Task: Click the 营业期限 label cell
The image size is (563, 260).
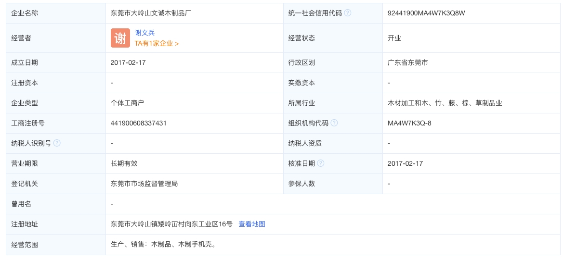Action: pos(56,164)
